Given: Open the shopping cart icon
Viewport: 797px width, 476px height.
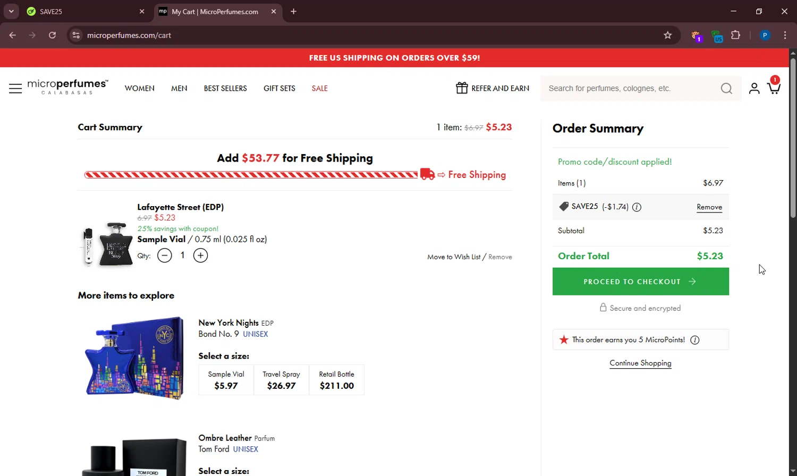Looking at the screenshot, I should [x=774, y=88].
